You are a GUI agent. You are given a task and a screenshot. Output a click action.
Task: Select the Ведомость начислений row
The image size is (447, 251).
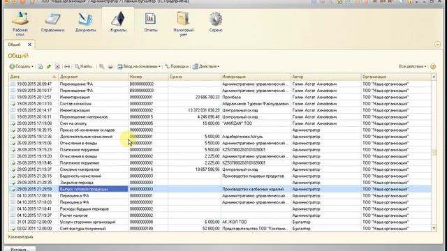click(x=220, y=176)
